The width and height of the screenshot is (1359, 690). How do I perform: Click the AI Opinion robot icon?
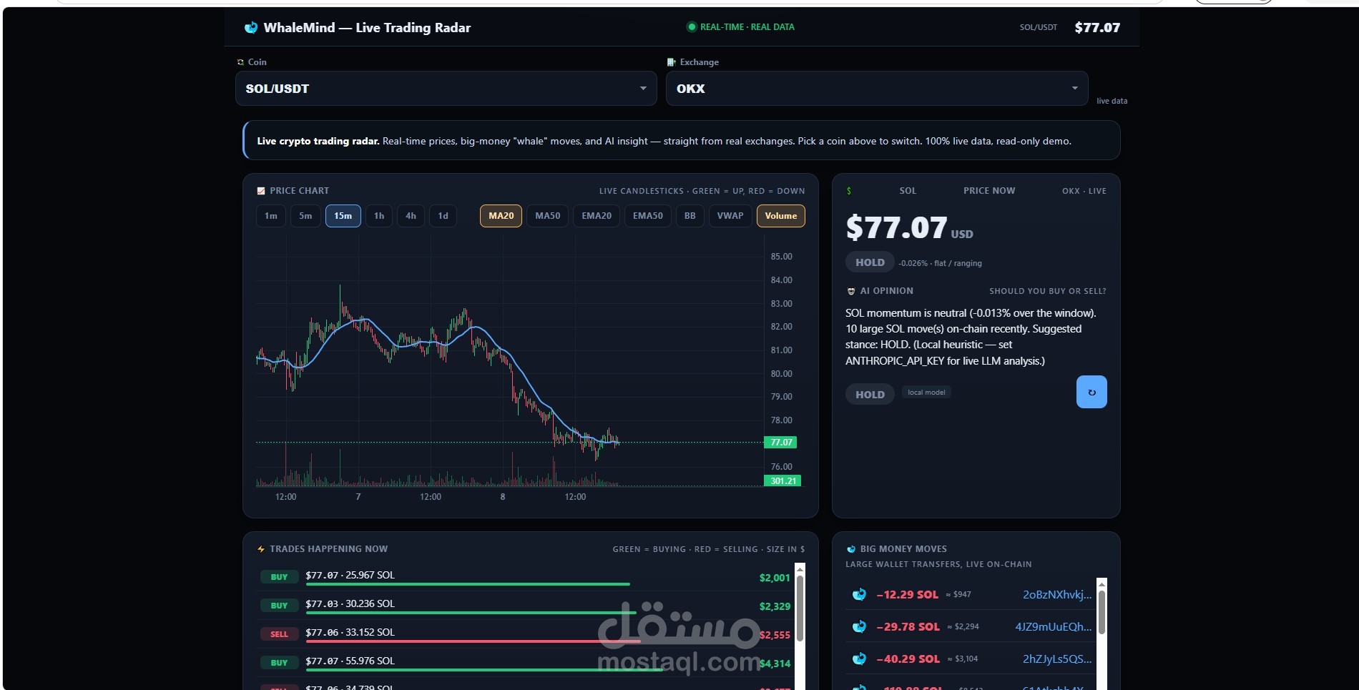[x=851, y=291]
